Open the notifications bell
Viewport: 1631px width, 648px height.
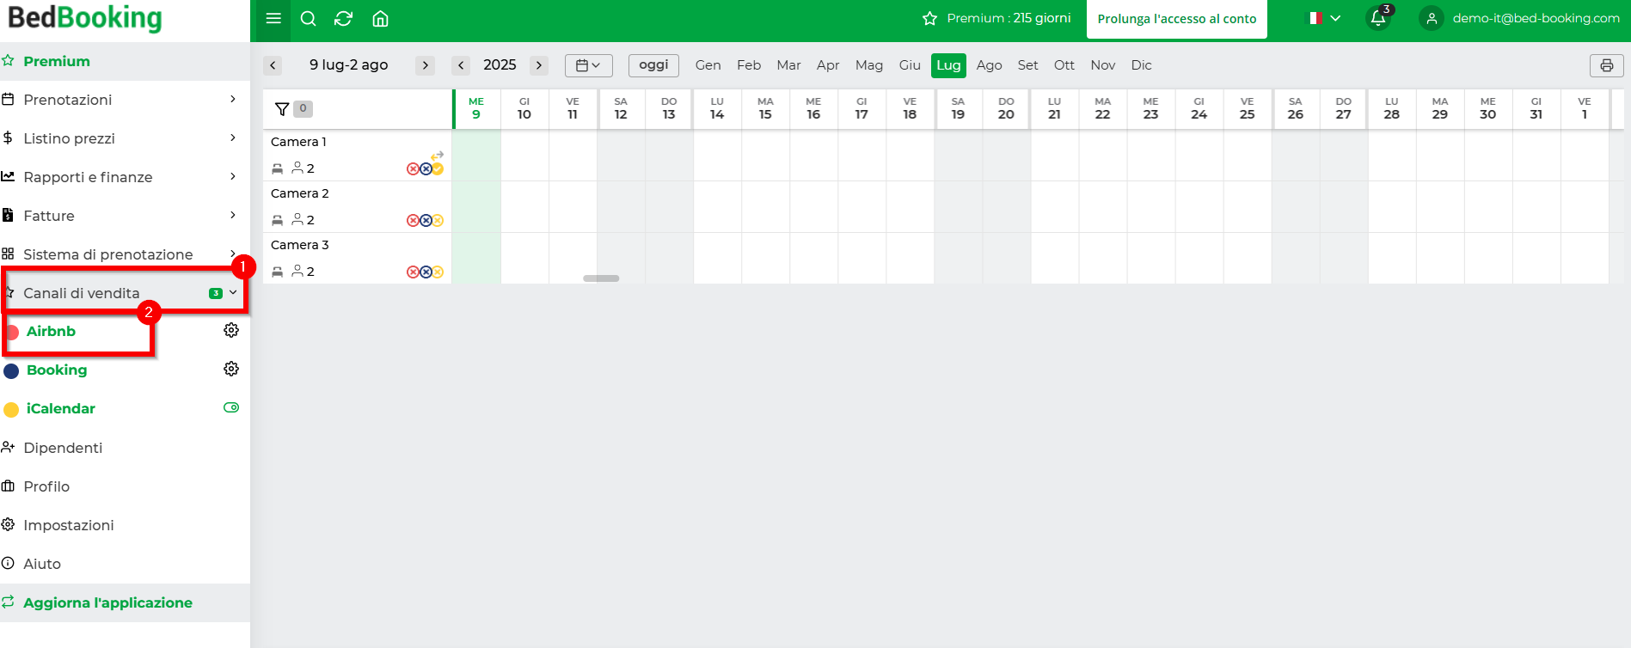click(x=1378, y=18)
